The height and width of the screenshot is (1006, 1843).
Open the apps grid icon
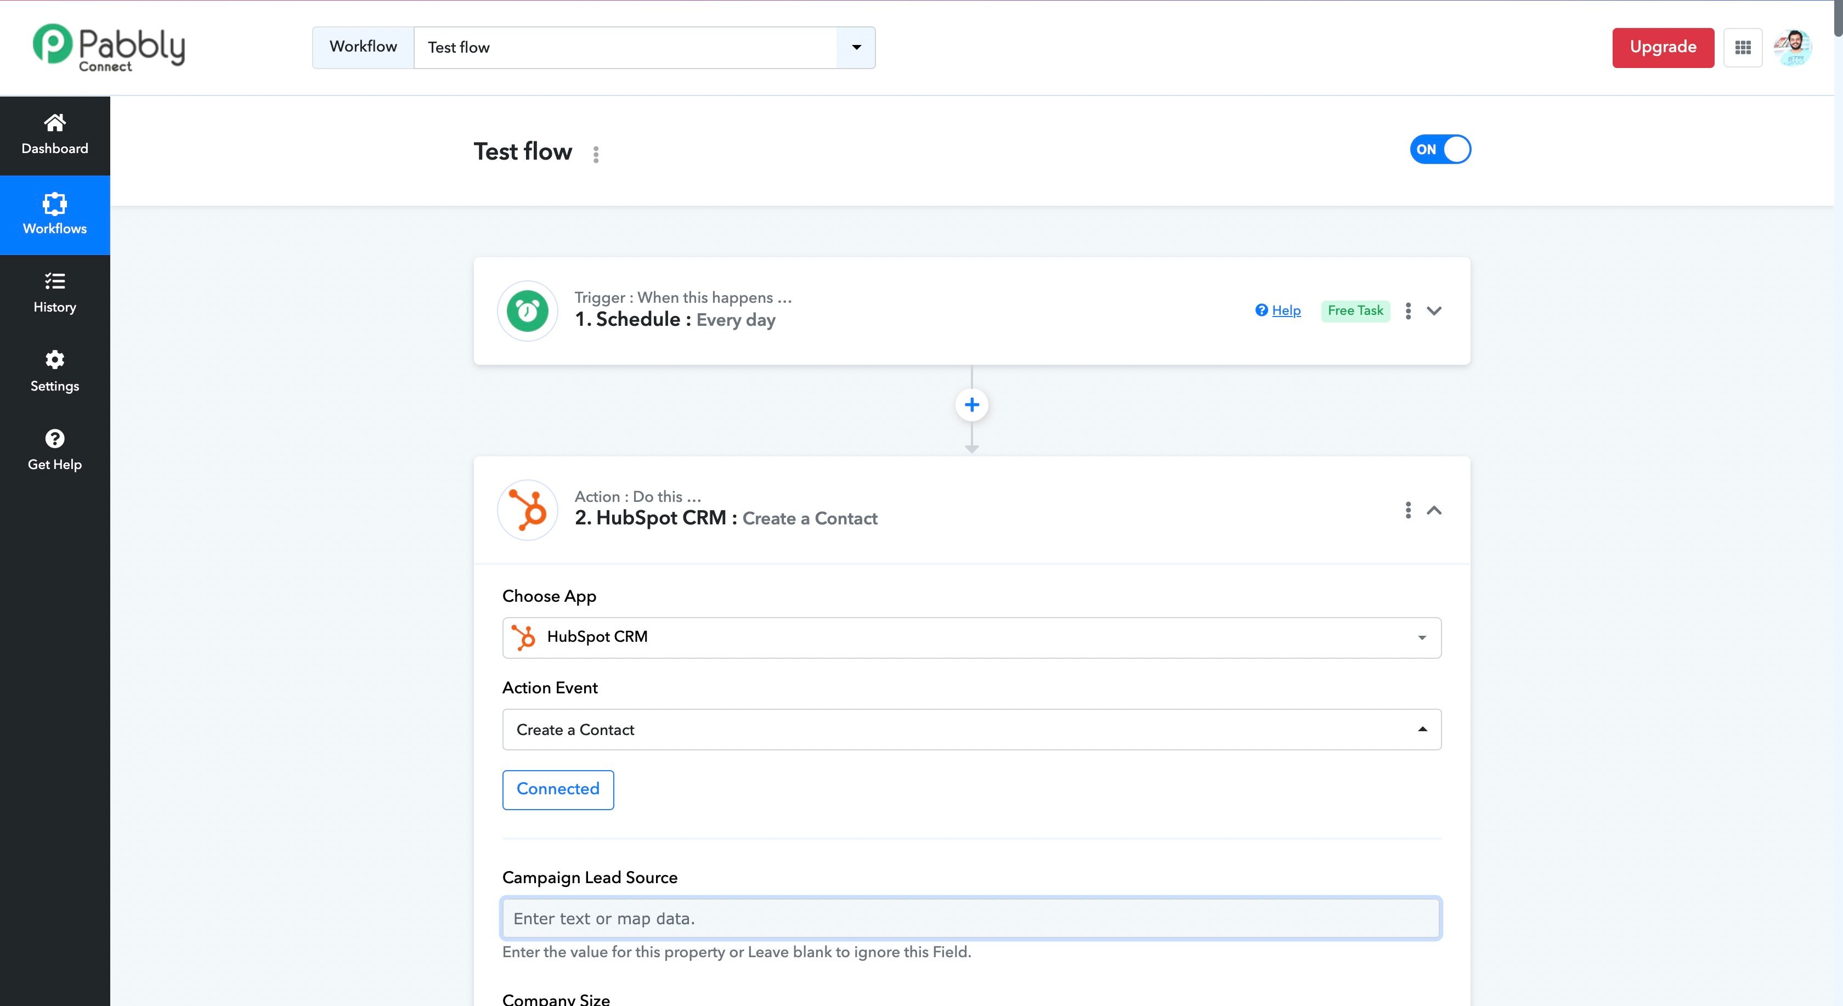coord(1743,47)
